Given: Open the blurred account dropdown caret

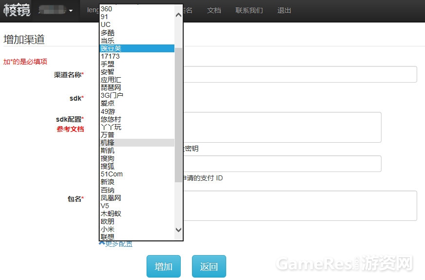Looking at the screenshot, I should coord(71,11).
